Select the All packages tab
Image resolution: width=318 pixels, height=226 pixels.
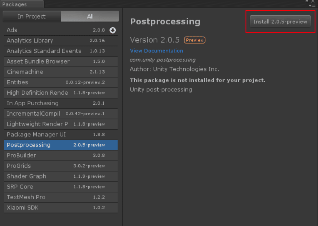point(90,16)
